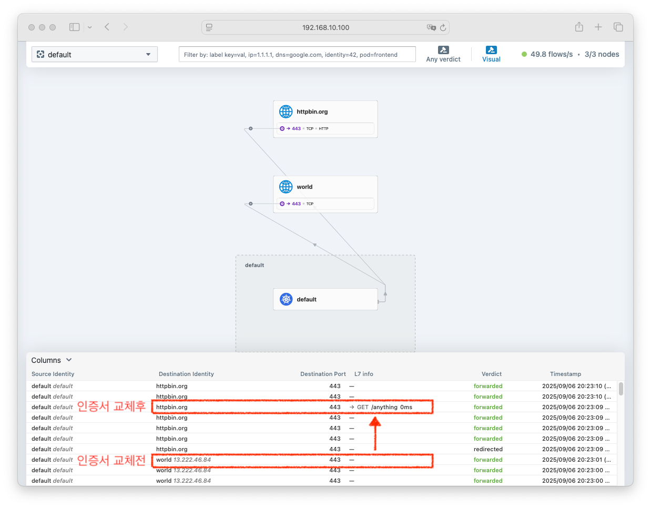Select the Visual mode icon
The height and width of the screenshot is (508, 651).
pyautogui.click(x=491, y=50)
